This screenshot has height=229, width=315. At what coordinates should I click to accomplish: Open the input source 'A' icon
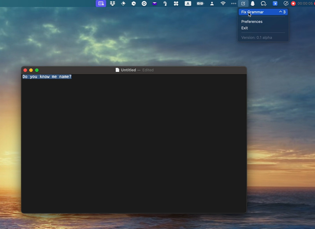pos(188,3)
